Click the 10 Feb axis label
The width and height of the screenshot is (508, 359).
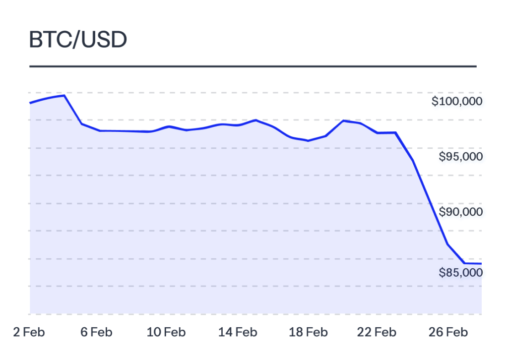166,332
